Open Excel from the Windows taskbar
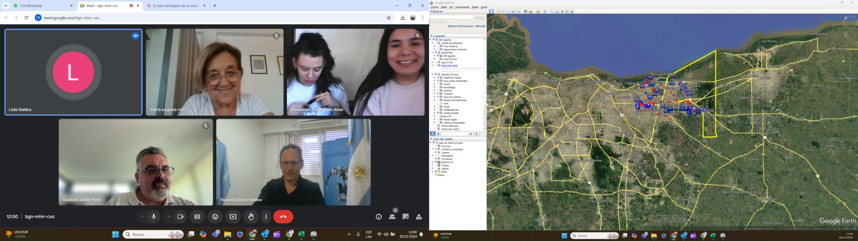 point(301,235)
